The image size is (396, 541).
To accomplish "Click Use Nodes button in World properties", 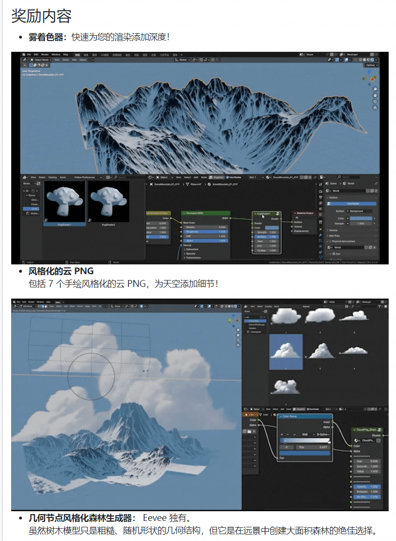I will 351,204.
